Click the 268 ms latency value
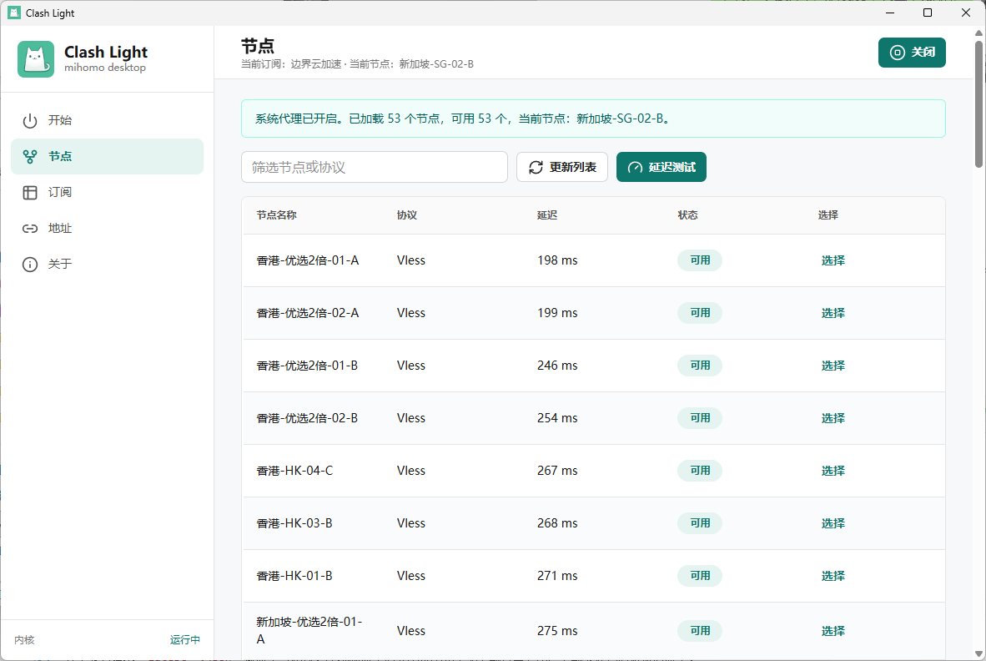Image resolution: width=986 pixels, height=661 pixels. pyautogui.click(x=557, y=523)
